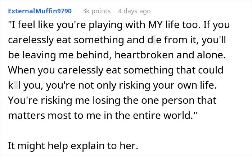This screenshot has height=156, width=252.
Task: Click the 3k points score label
Action: point(96,11)
